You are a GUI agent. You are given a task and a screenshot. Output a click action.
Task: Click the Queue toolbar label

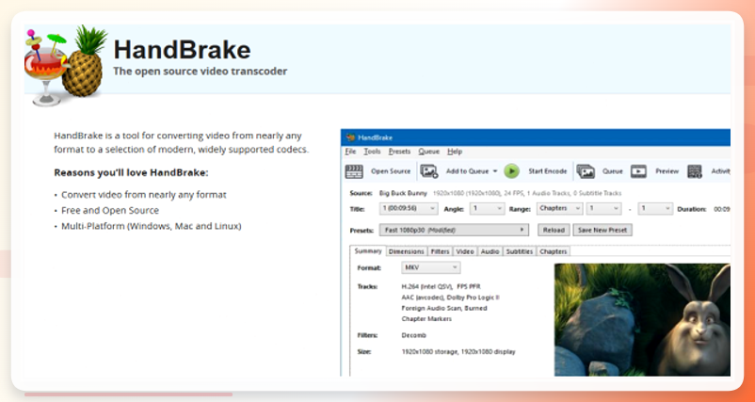[613, 171]
